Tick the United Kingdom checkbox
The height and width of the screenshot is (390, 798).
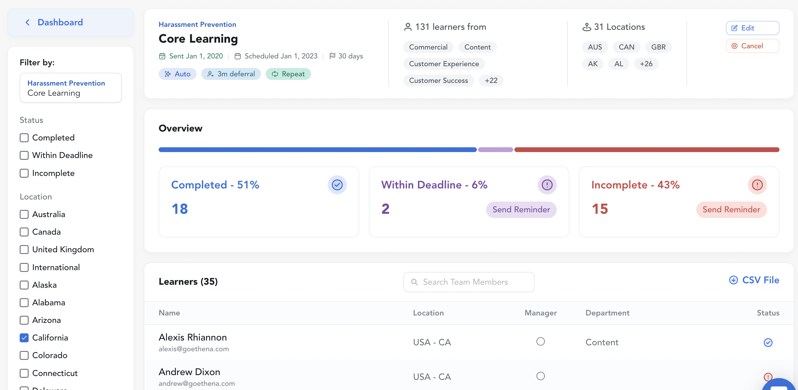[x=24, y=250]
